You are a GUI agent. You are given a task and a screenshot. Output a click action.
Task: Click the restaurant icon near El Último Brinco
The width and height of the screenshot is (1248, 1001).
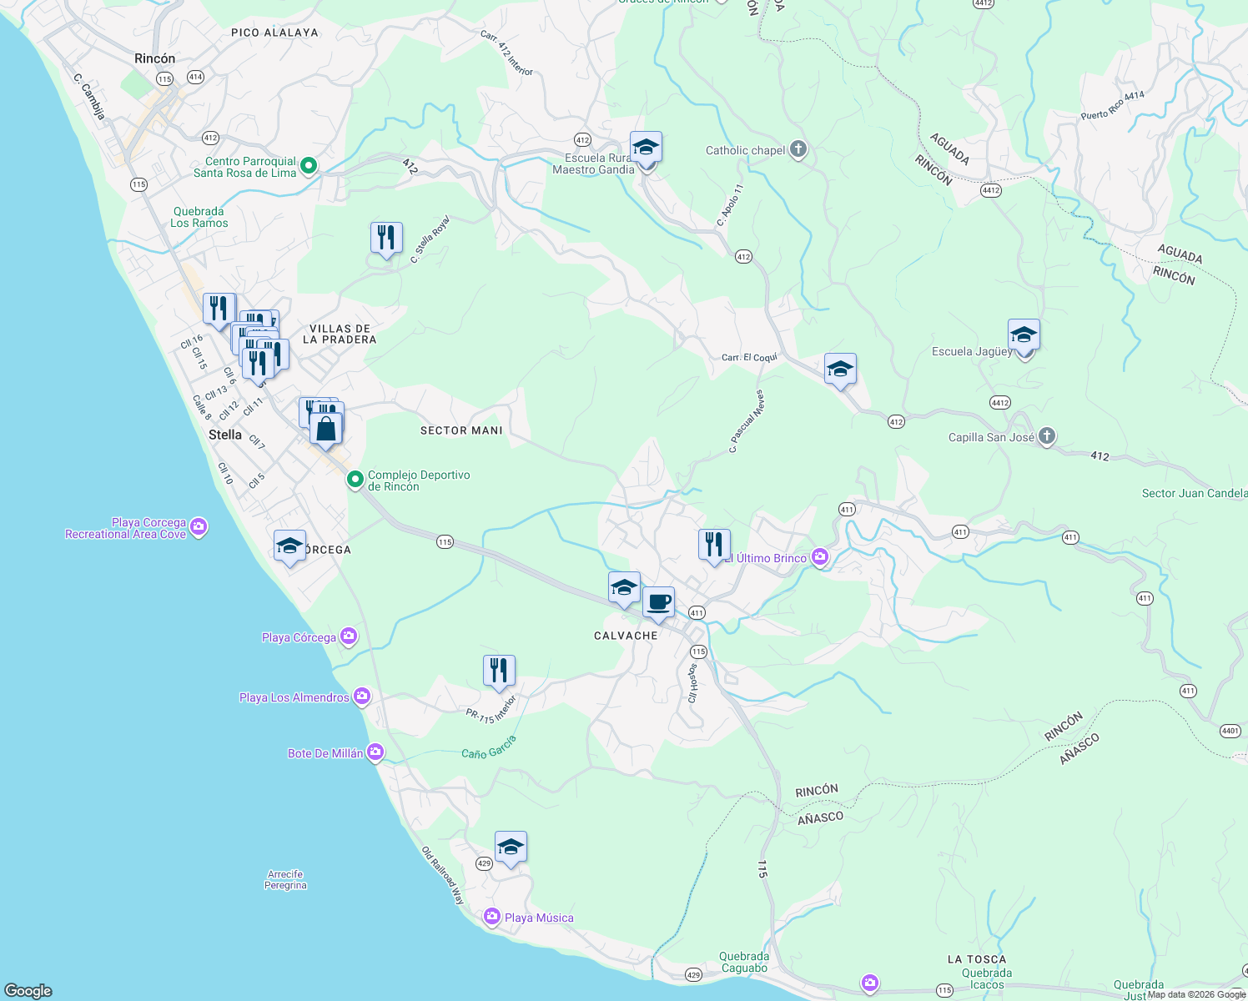coord(713,543)
